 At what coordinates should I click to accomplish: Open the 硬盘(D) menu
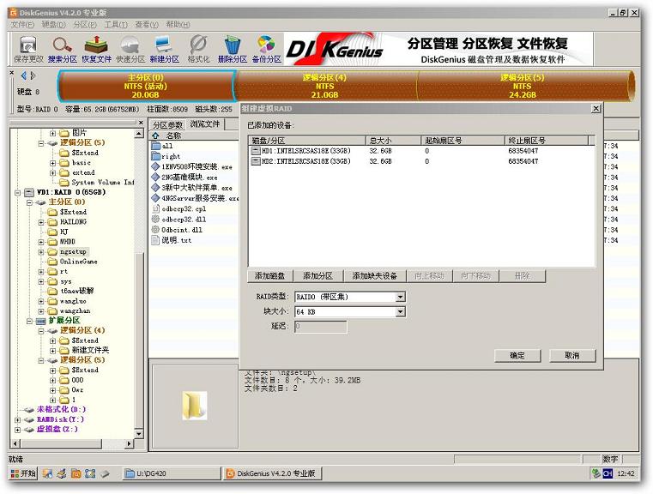[x=54, y=25]
